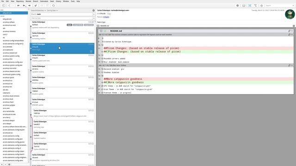Screen dimensions: 296x166
Task: Open the Submodule menu
Action: pyautogui.click(x=44, y=1)
